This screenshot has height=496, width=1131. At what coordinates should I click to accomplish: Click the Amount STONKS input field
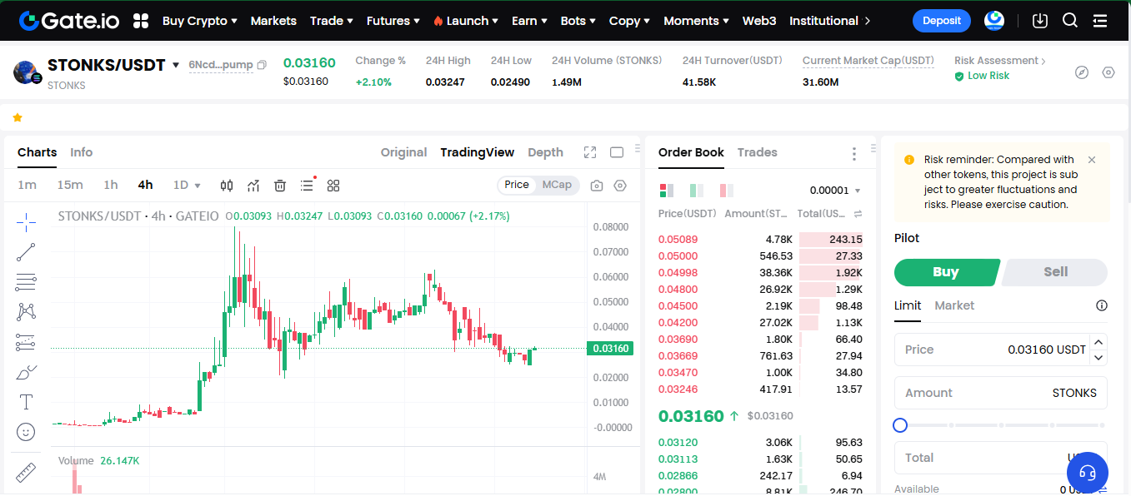coord(1001,393)
